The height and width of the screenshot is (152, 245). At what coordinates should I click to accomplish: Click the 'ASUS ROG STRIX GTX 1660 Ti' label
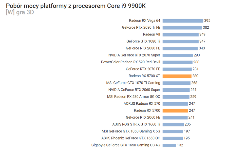136,124
